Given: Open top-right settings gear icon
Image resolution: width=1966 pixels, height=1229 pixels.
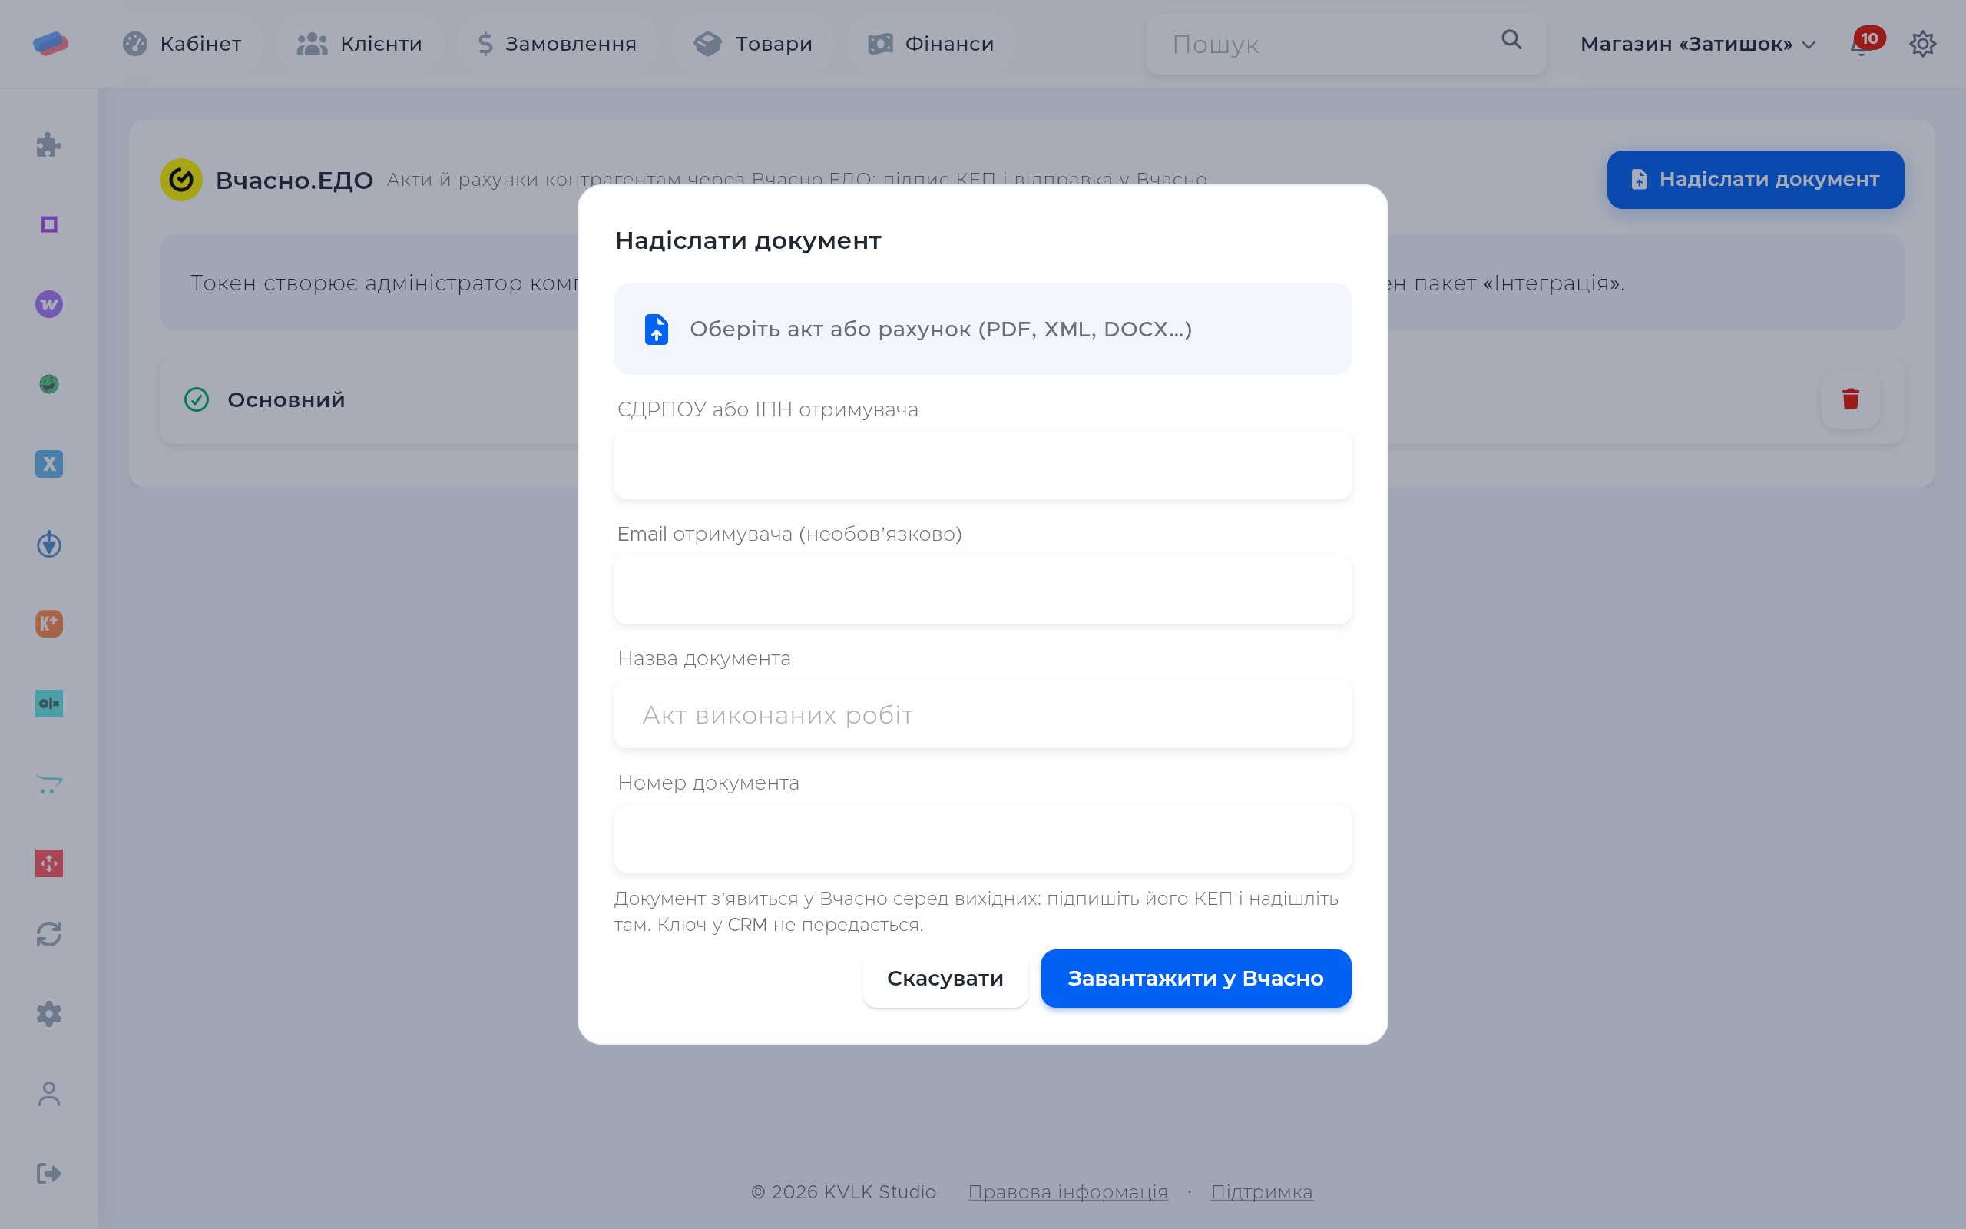Looking at the screenshot, I should pos(1922,44).
